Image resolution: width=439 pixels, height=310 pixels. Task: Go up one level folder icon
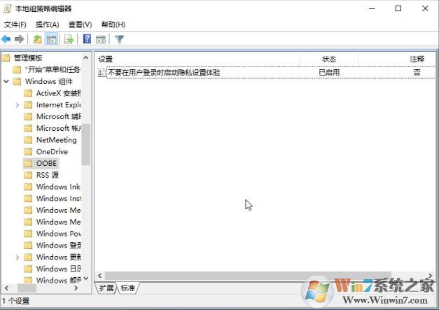(x=38, y=39)
